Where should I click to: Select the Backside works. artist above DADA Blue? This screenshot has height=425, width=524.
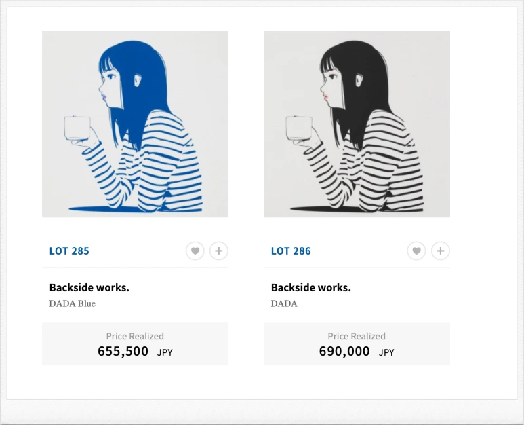(89, 287)
